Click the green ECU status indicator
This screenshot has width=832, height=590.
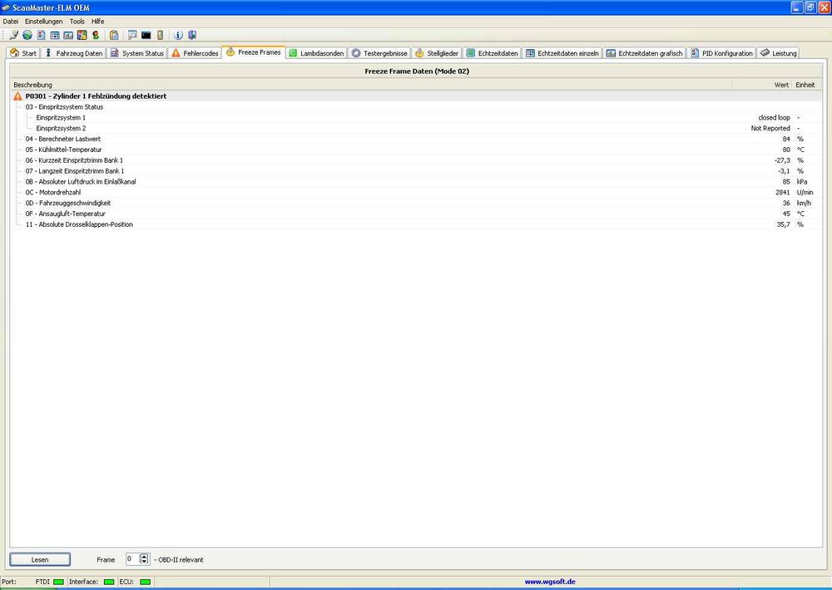tap(146, 582)
